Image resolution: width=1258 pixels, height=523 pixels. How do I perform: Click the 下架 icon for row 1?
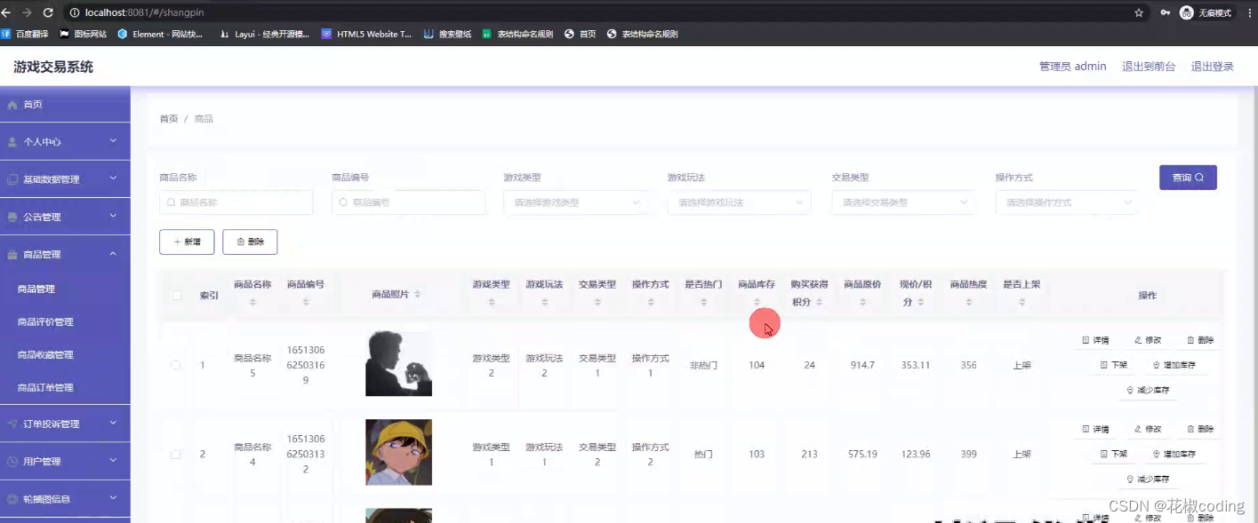(x=1103, y=364)
